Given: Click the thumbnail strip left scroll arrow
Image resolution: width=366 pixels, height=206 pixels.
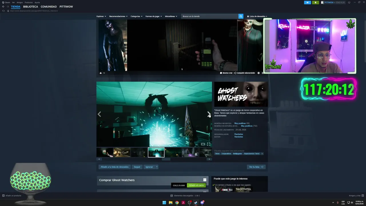Looking at the screenshot, I should tap(99, 159).
